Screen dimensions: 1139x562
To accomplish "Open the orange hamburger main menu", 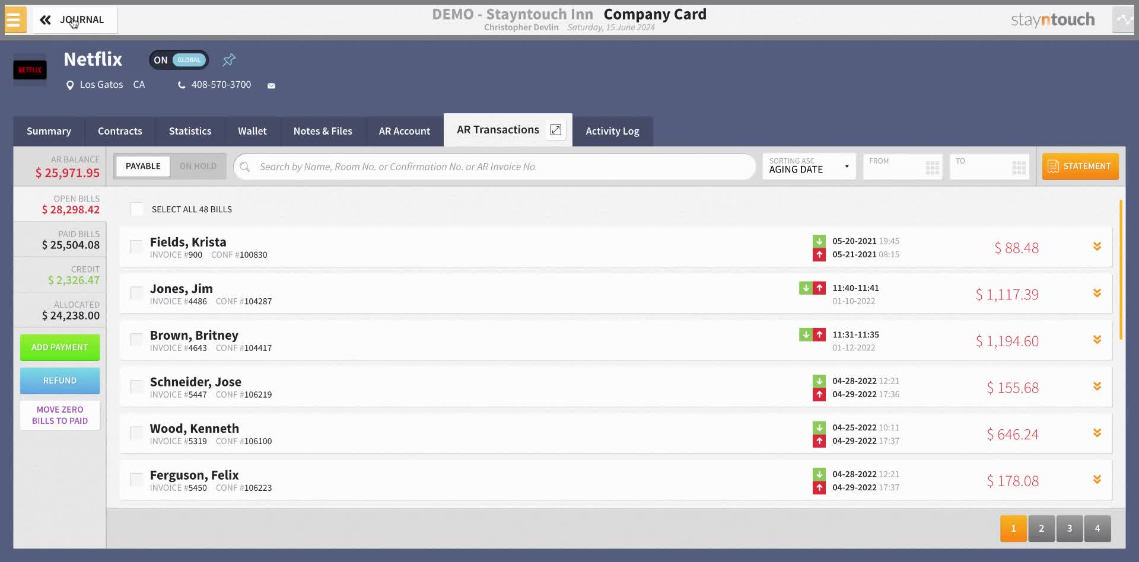I will coord(15,20).
